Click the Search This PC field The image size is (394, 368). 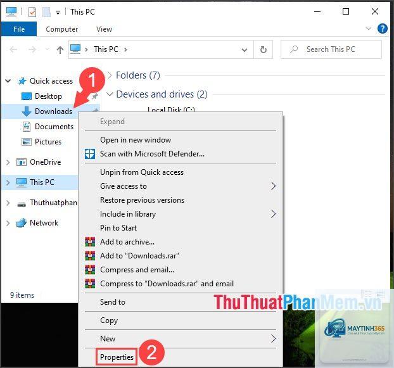(x=331, y=49)
